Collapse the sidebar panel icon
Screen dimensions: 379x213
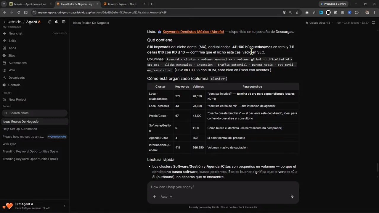pyautogui.click(x=64, y=22)
